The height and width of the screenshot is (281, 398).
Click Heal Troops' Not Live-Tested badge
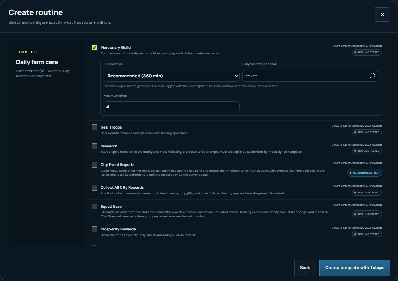pos(367,132)
